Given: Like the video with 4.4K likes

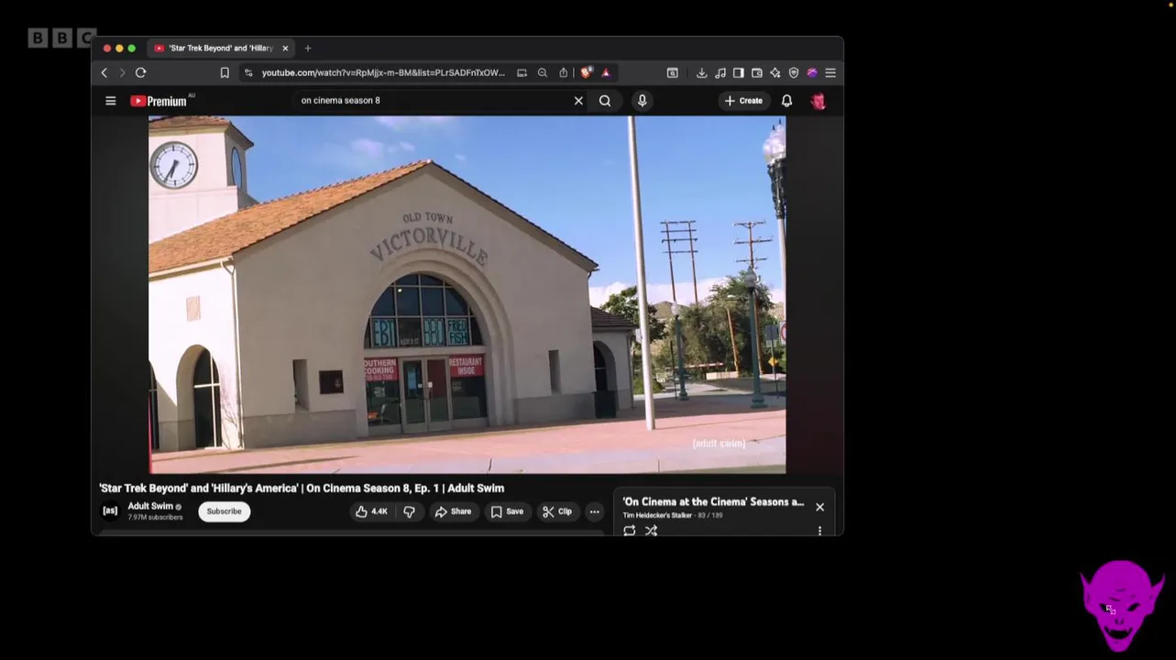Looking at the screenshot, I should [x=372, y=511].
